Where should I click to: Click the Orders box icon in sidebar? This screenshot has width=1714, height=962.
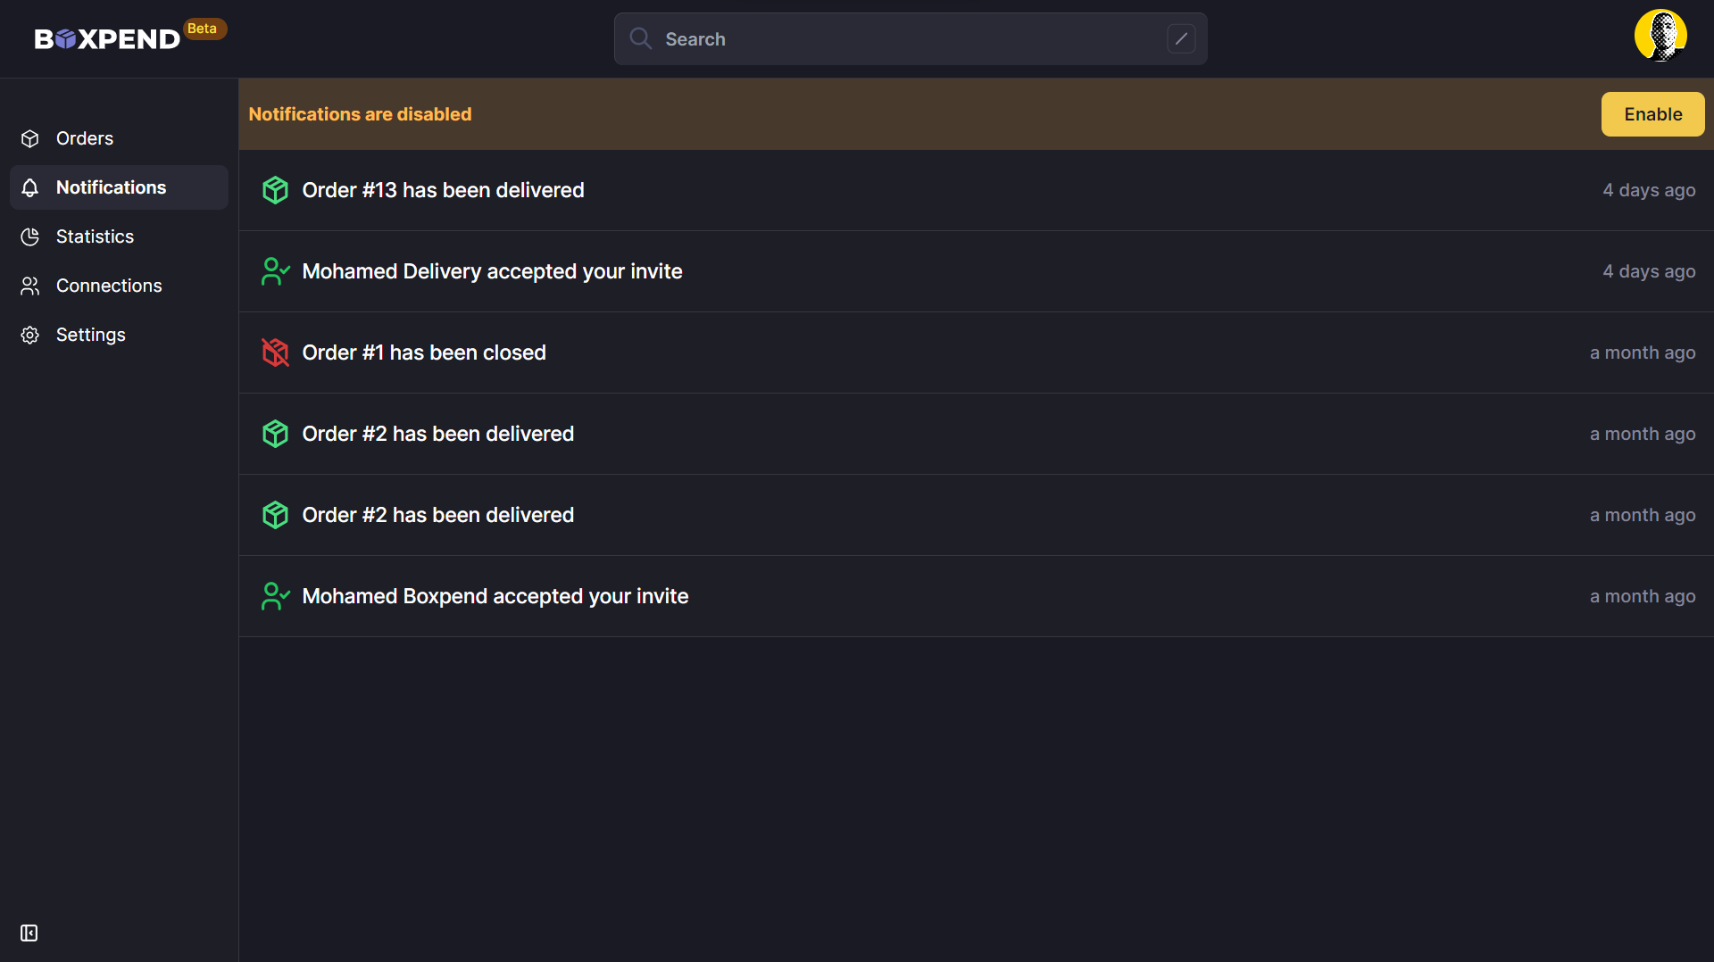point(30,138)
